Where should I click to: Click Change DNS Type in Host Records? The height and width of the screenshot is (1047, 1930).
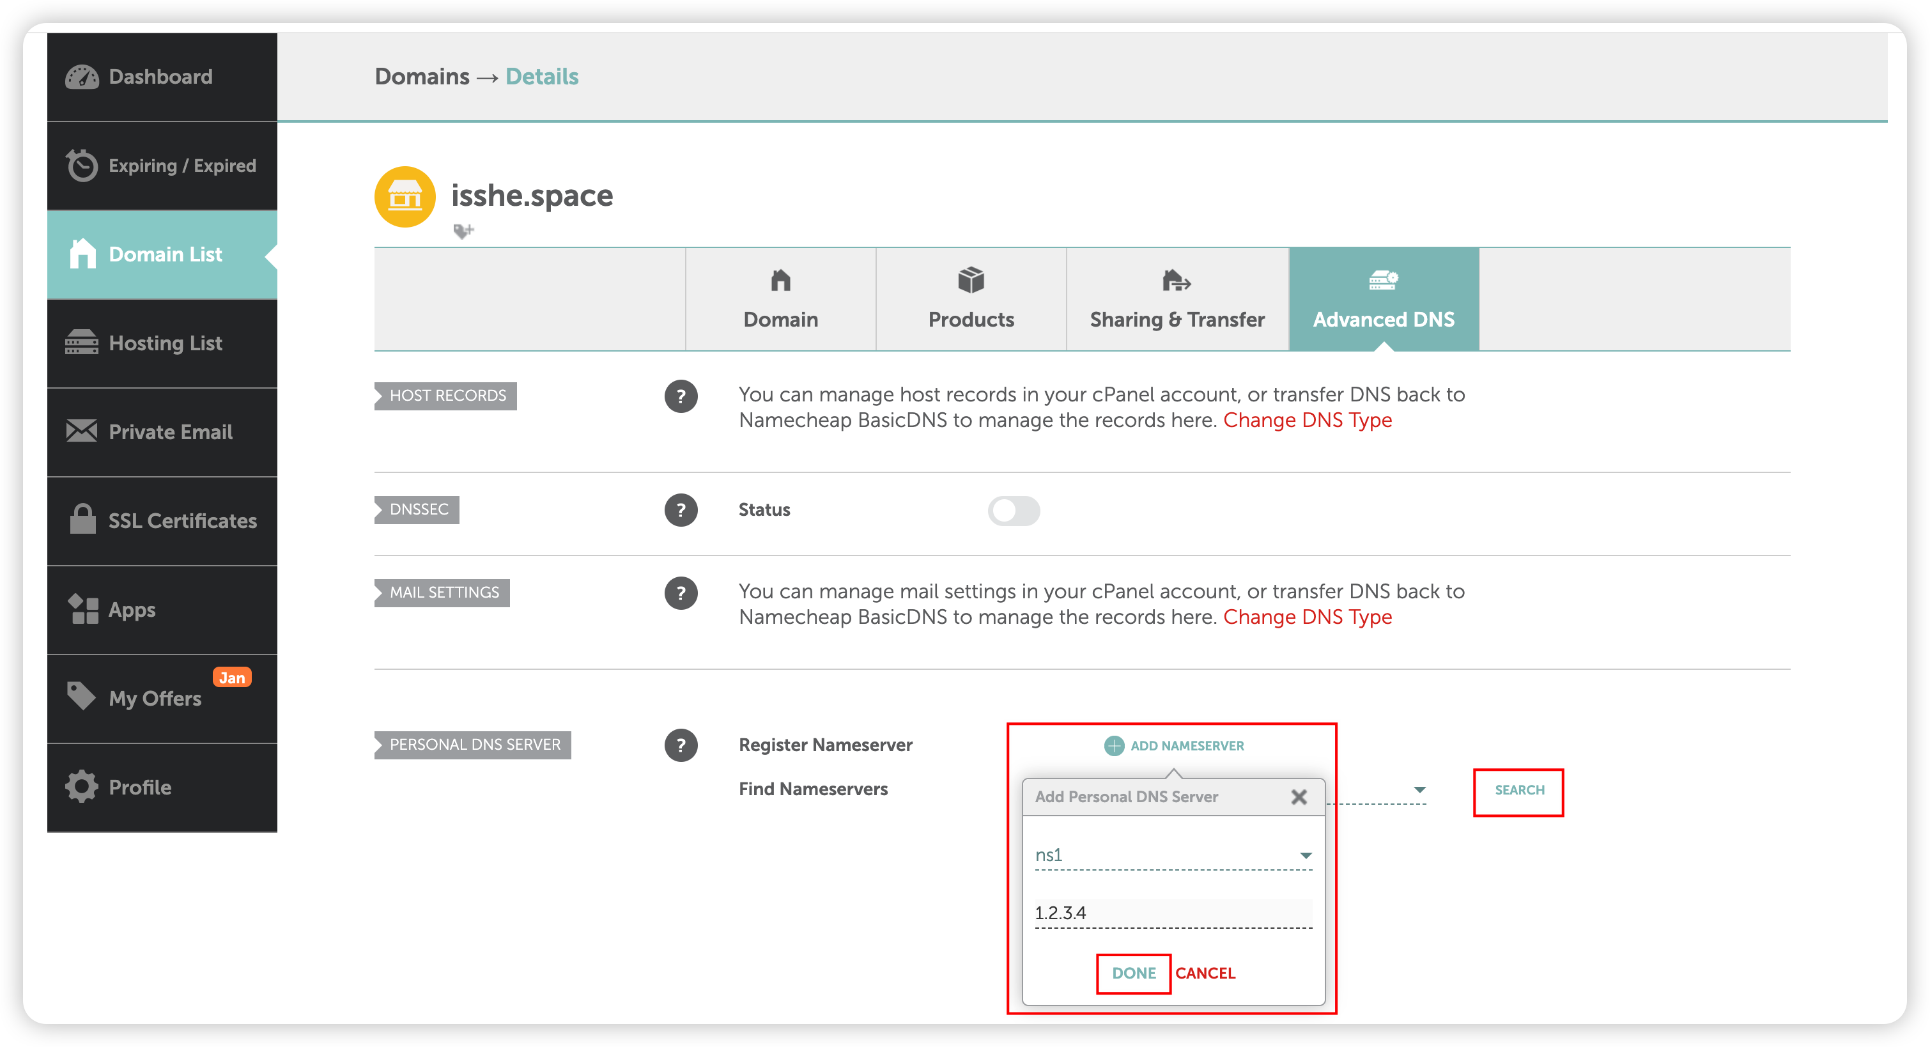click(1307, 420)
